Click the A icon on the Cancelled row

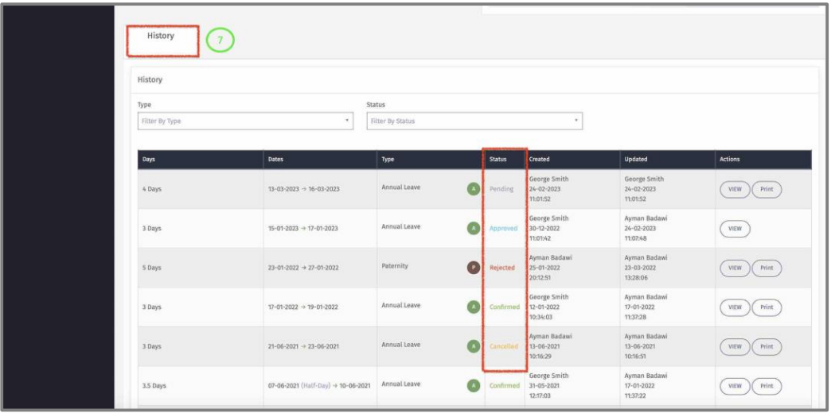472,345
